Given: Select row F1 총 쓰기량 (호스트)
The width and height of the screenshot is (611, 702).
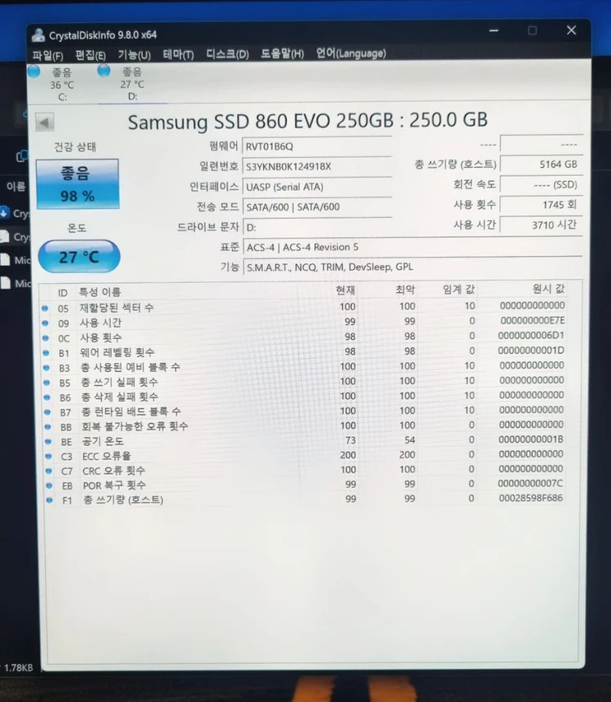Looking at the screenshot, I should tap(304, 499).
